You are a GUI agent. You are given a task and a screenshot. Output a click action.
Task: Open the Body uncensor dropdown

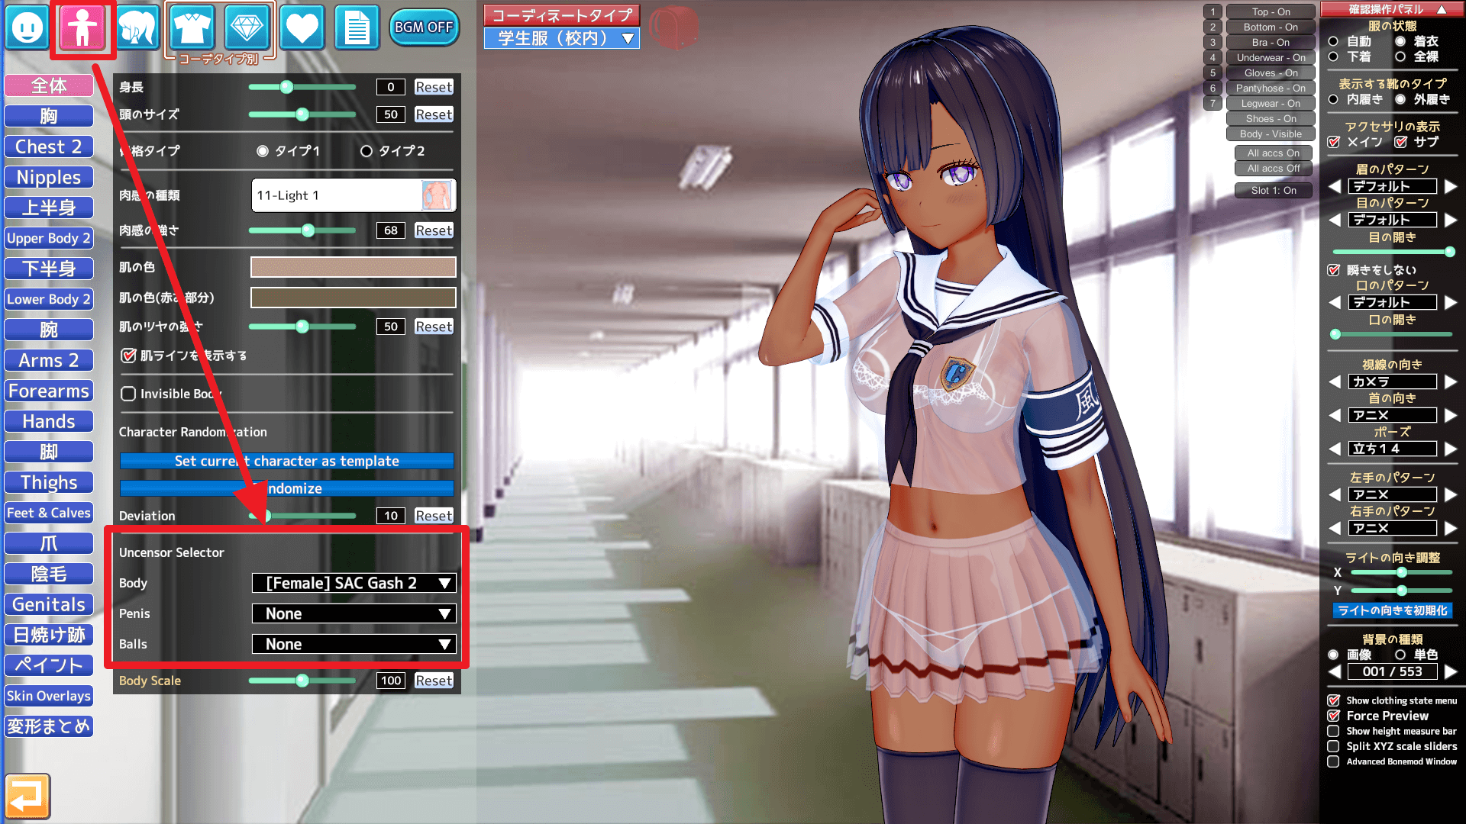(x=354, y=583)
